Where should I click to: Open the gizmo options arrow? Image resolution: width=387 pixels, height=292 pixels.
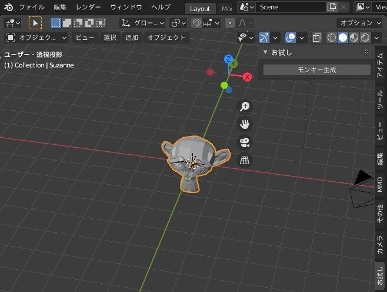275,38
